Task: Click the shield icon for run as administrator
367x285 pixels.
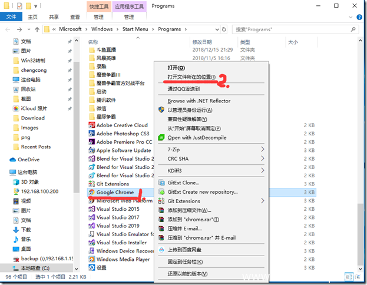Action: (161, 110)
